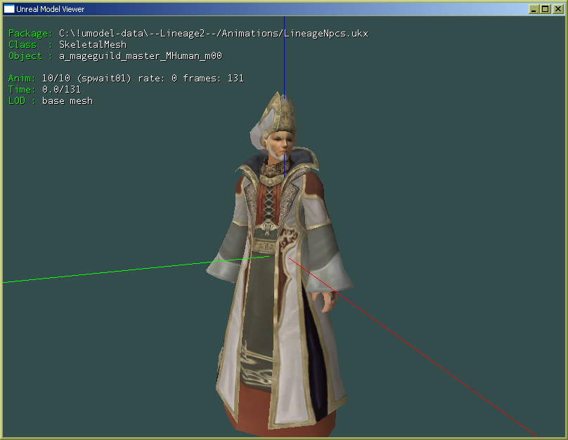Click the 'Time:' label
This screenshot has height=440, width=568.
click(x=22, y=89)
